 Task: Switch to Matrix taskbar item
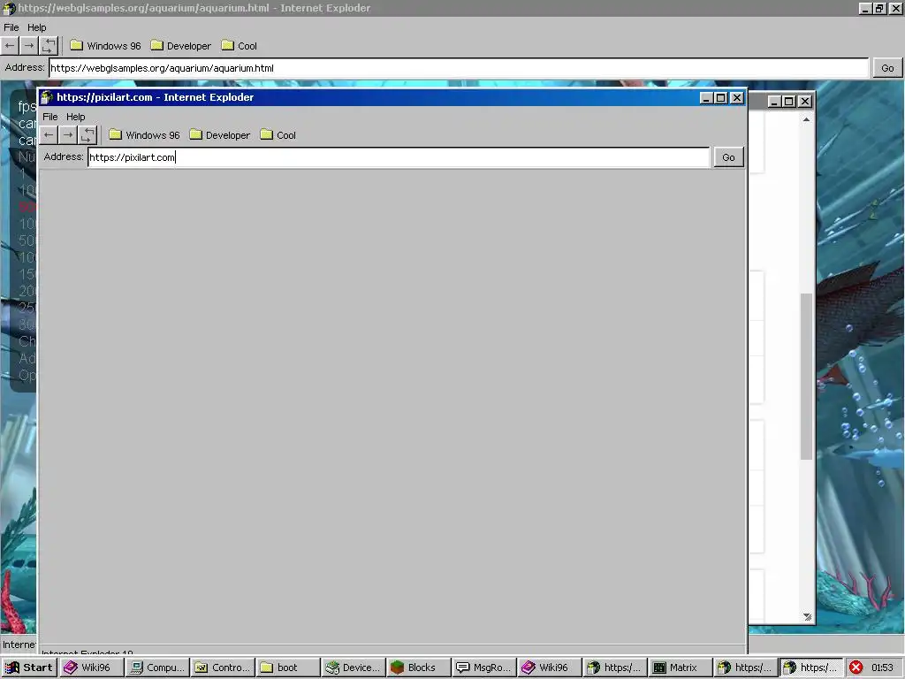coord(679,668)
